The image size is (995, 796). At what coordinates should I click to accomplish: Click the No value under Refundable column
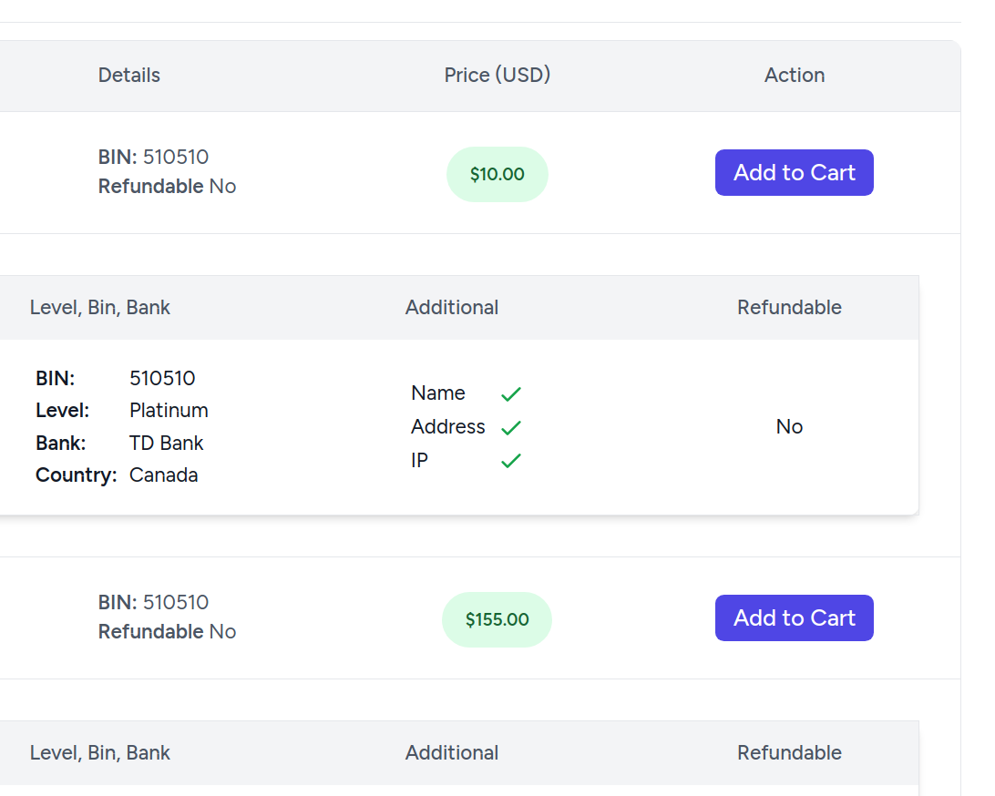789,427
